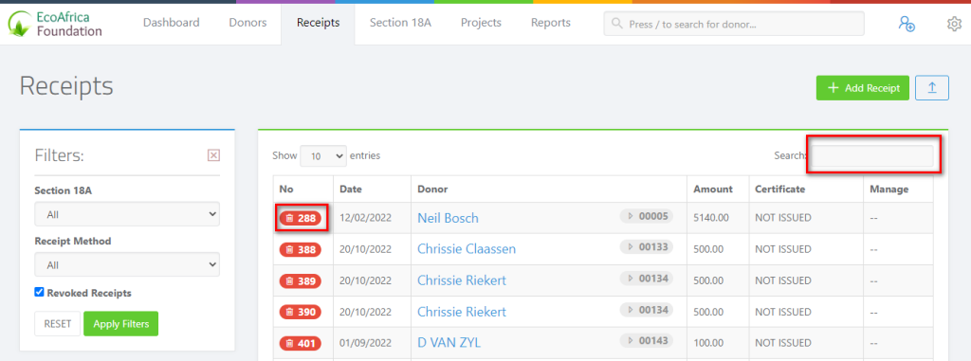971x361 pixels.
Task: Go to the Section 18A tab
Action: click(400, 23)
